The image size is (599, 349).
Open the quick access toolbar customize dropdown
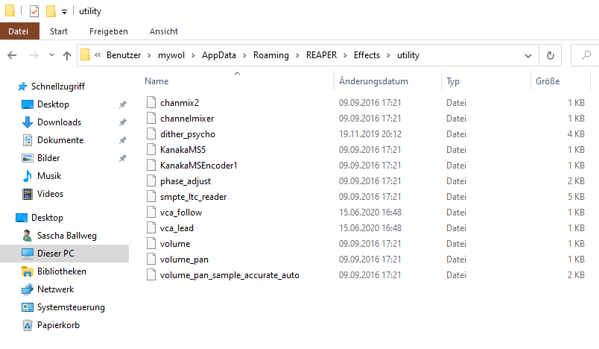tap(64, 12)
